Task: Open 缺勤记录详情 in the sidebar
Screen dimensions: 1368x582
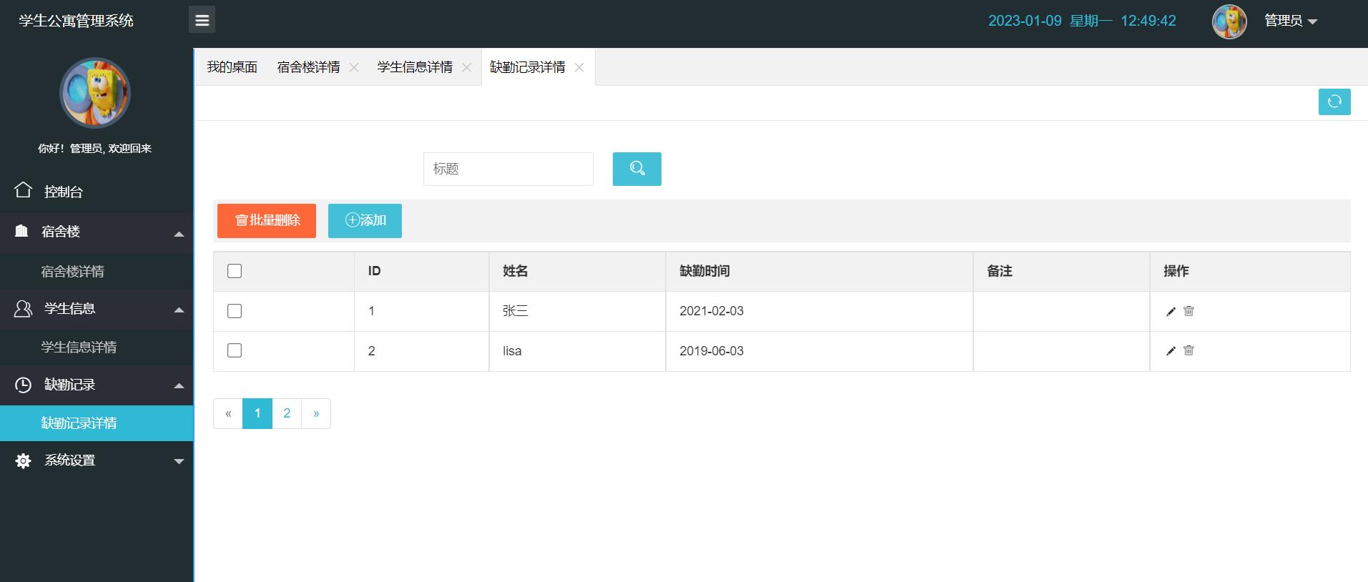Action: point(97,423)
